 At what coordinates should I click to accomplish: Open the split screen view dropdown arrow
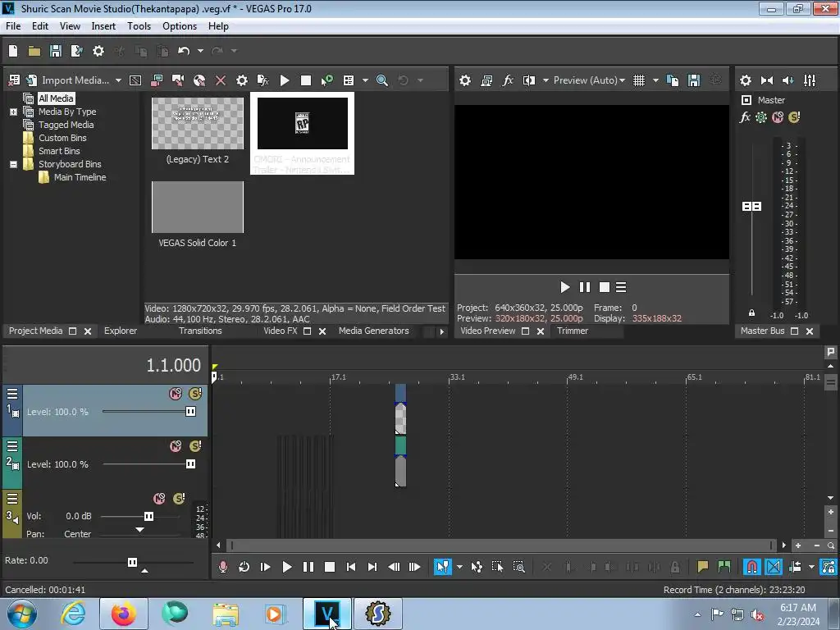point(546,80)
